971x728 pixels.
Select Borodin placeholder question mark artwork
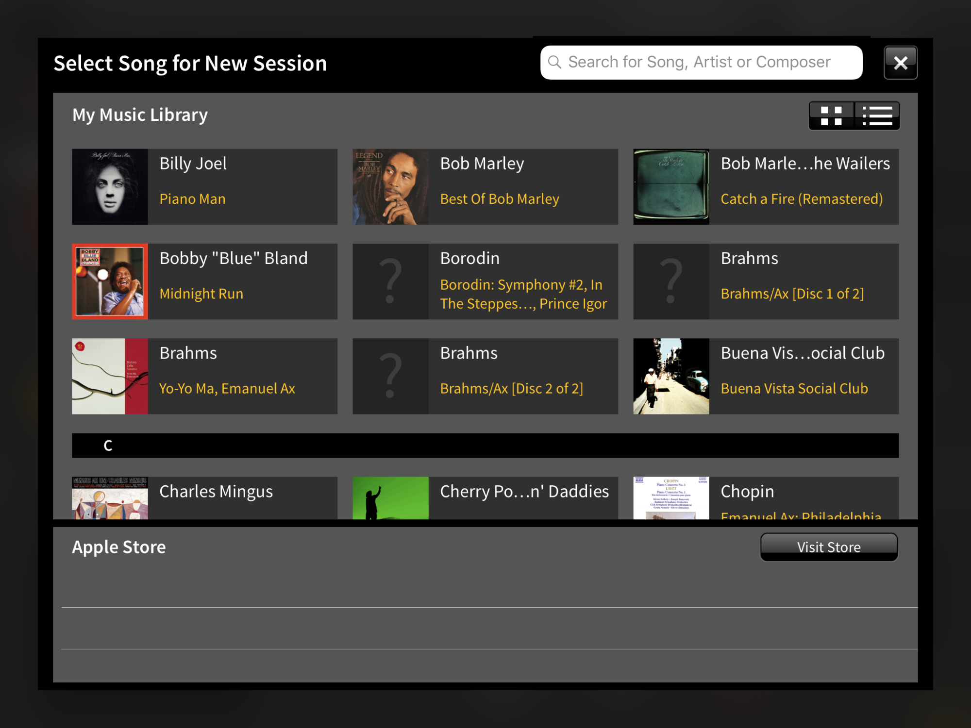click(x=390, y=281)
